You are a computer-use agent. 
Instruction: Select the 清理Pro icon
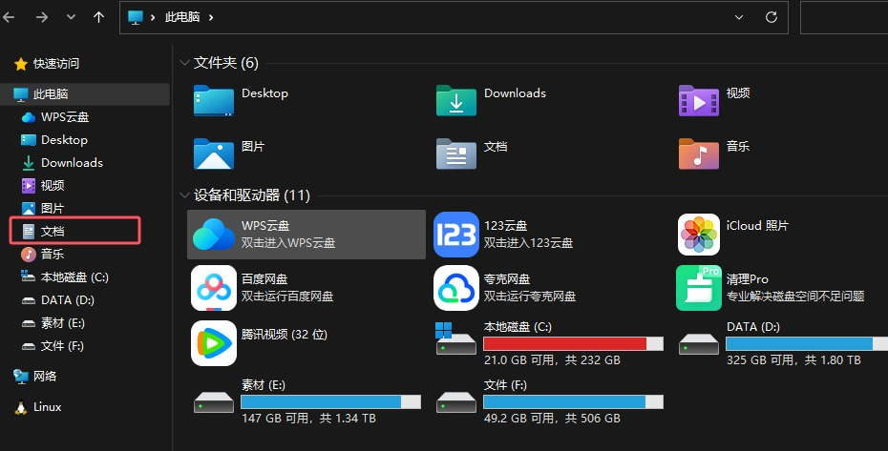point(699,288)
